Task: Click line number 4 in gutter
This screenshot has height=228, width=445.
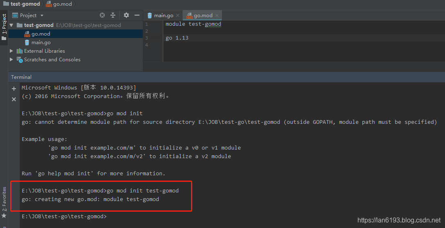Action: coord(147,45)
